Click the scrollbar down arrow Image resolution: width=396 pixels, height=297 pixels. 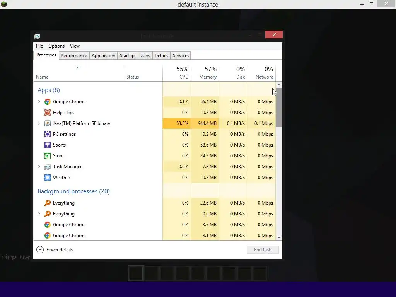[279, 237]
